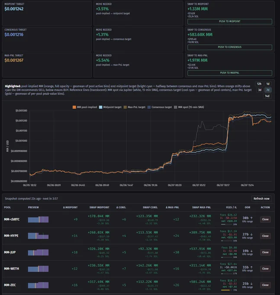280x295 pixels.
Task: Click the Δ MIDPOINT column header
Action: click(x=70, y=207)
